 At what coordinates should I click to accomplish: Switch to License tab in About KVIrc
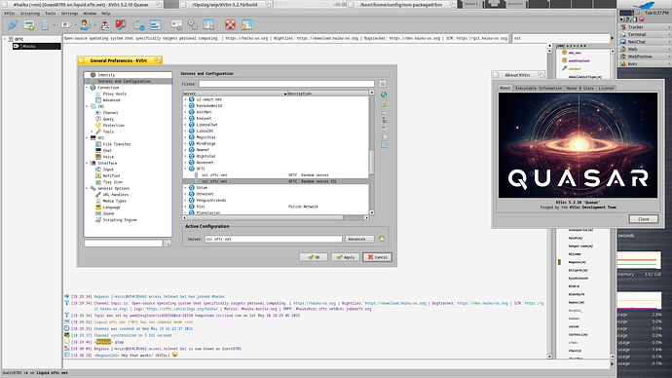606,88
